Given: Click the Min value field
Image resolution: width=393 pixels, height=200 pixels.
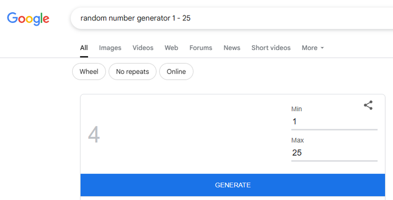Looking at the screenshot, I should coord(334,122).
